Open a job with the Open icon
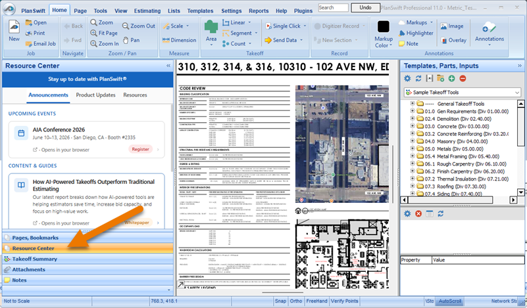This screenshot has width=527, height=308. click(36, 22)
